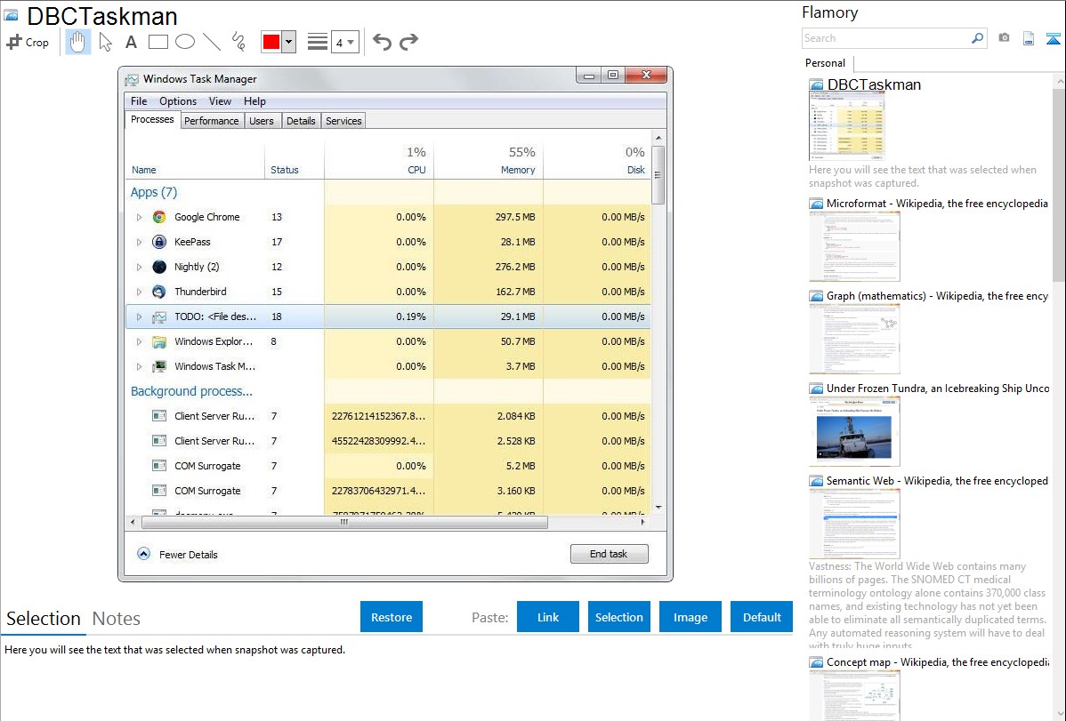This screenshot has width=1066, height=721.
Task: Click the blue triangle icon beside the document icon
Action: 1053,38
